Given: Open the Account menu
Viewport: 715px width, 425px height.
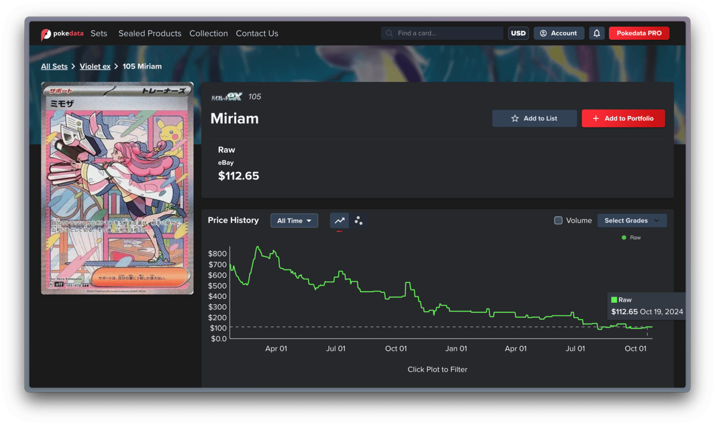Looking at the screenshot, I should (x=558, y=33).
